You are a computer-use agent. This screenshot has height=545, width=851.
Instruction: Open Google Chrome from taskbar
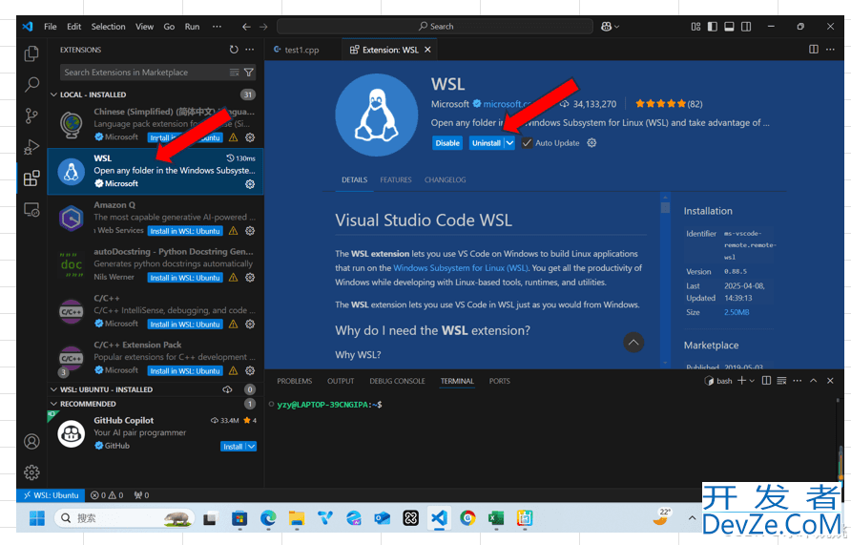467,518
